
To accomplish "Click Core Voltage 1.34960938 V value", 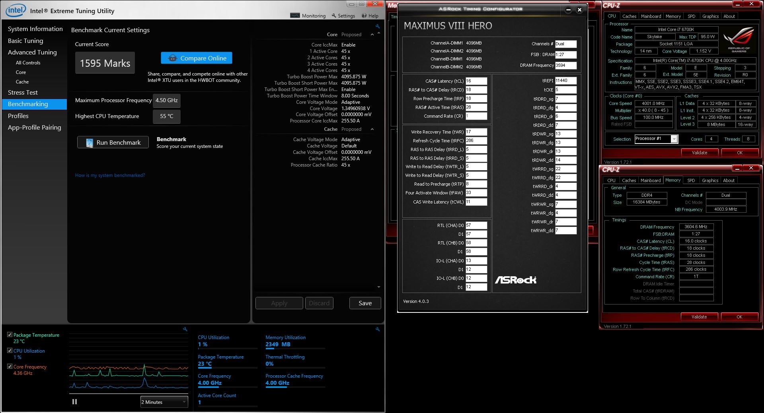I will click(x=356, y=108).
